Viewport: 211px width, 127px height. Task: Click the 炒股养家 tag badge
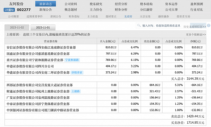tap(78, 73)
